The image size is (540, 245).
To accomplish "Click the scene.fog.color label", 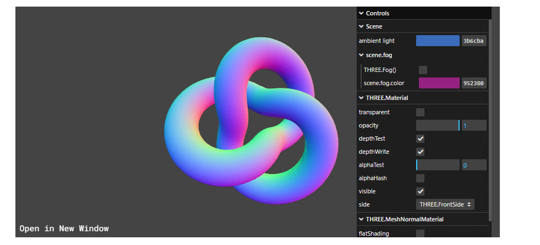I will [x=384, y=83].
